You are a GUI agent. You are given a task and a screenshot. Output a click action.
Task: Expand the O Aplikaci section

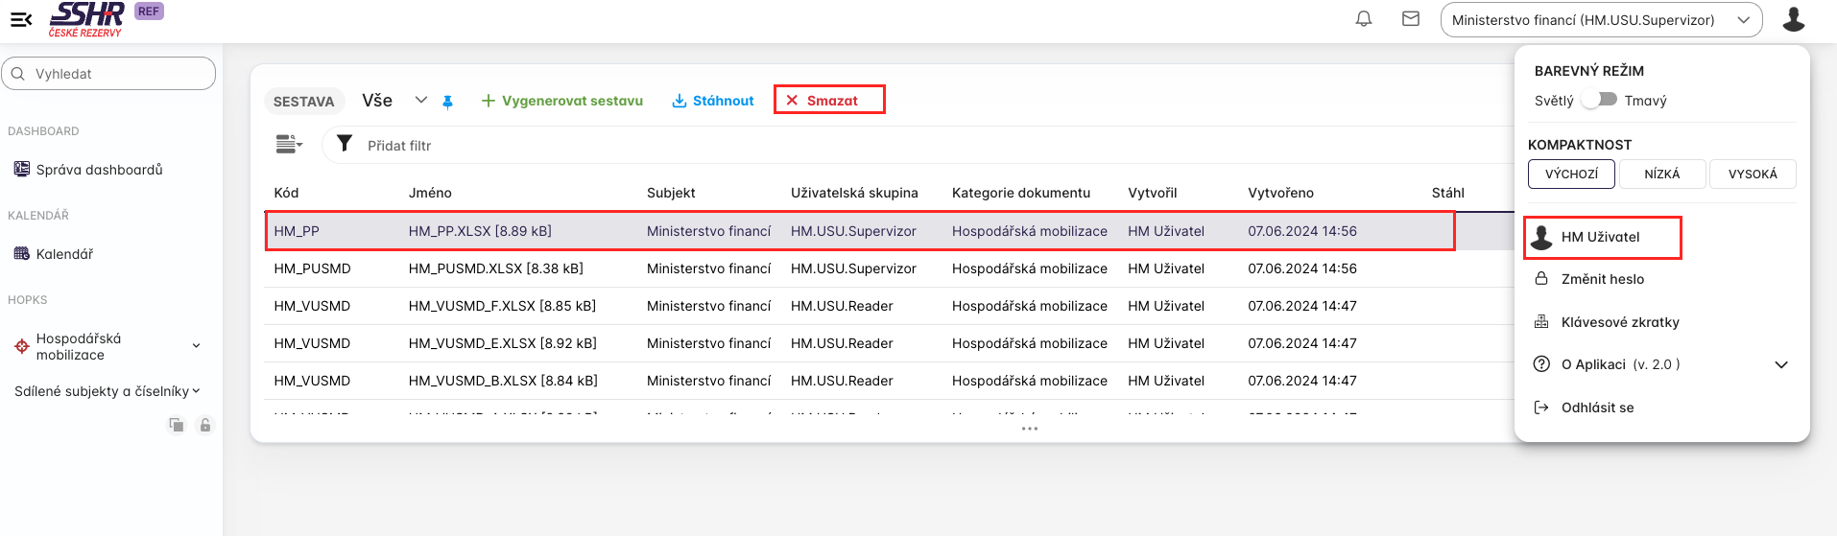[1780, 364]
